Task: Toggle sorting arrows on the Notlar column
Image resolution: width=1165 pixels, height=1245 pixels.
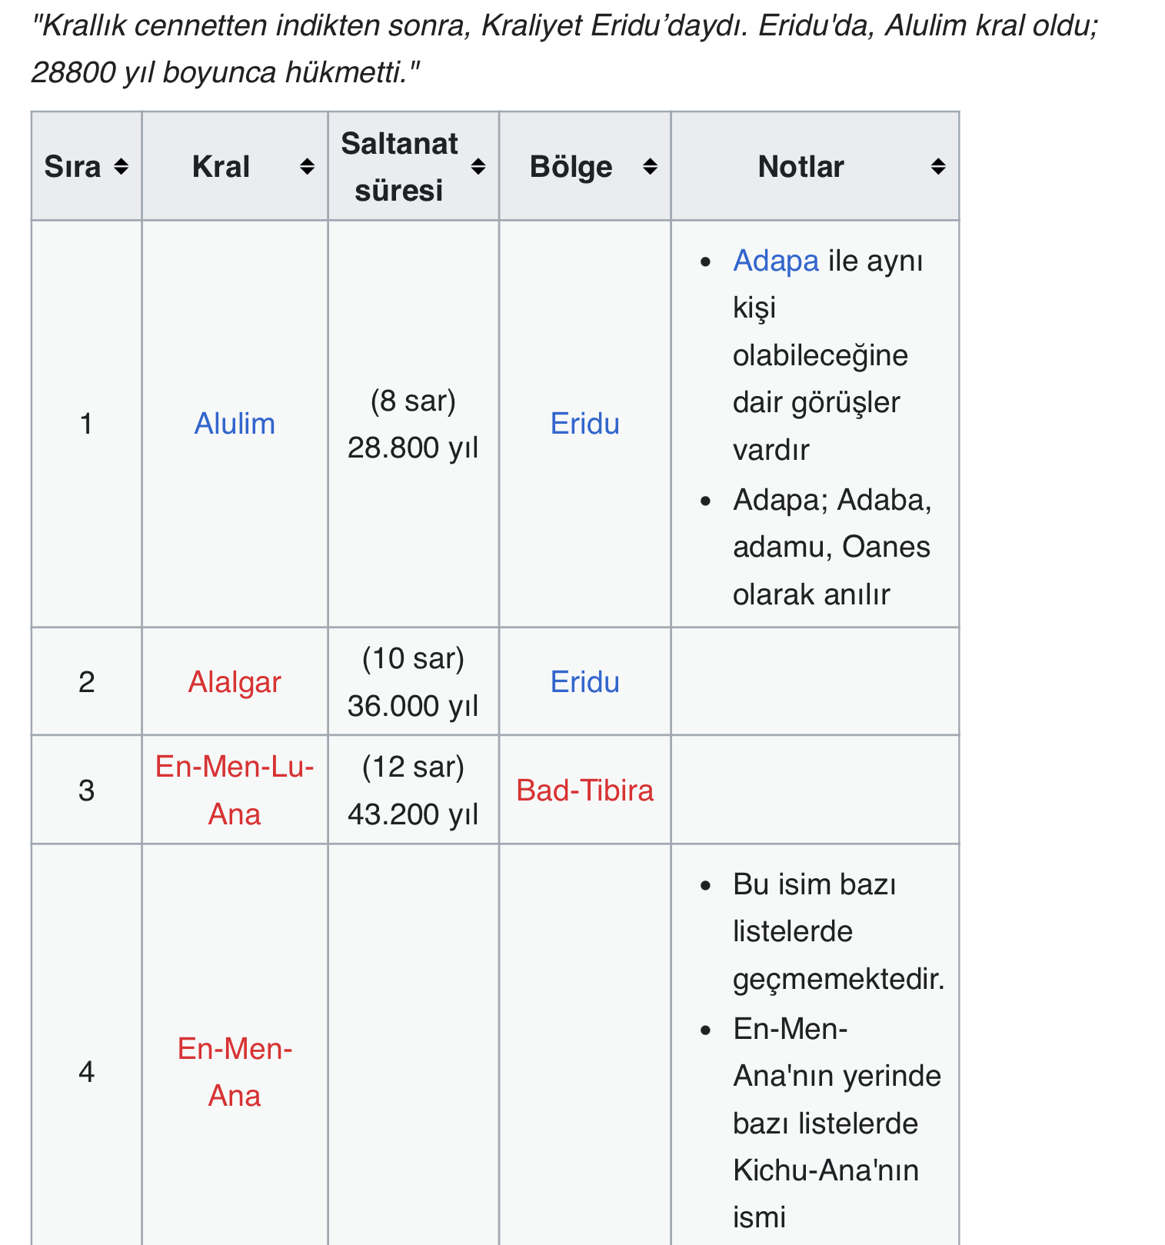Action: (x=937, y=167)
